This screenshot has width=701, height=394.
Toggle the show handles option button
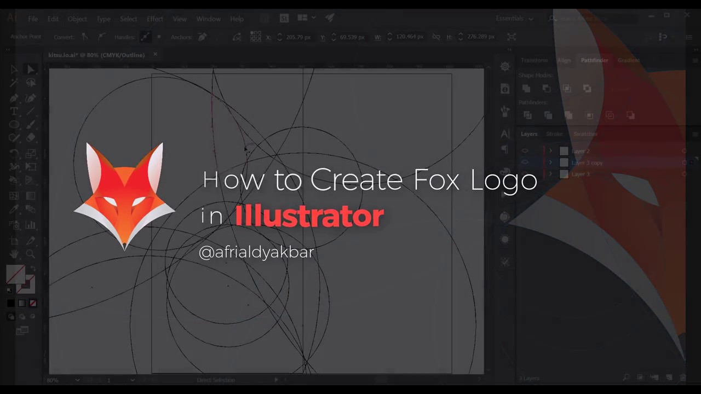point(145,37)
